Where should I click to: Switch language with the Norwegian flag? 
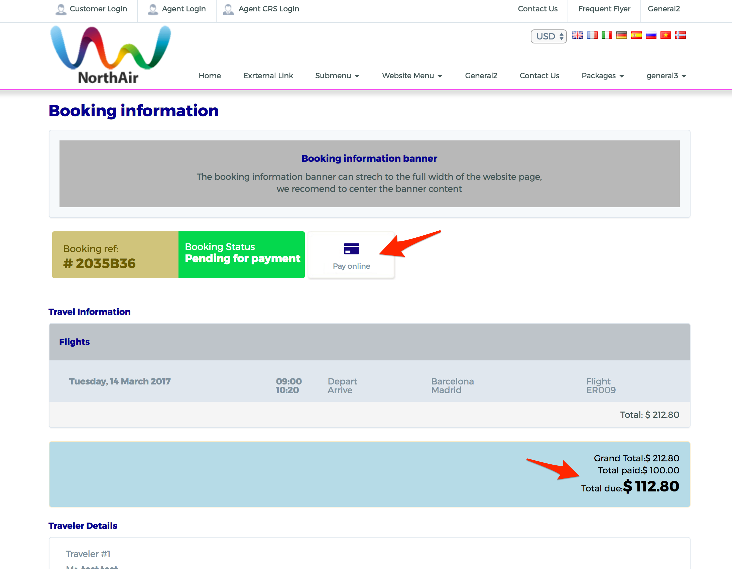pyautogui.click(x=681, y=35)
